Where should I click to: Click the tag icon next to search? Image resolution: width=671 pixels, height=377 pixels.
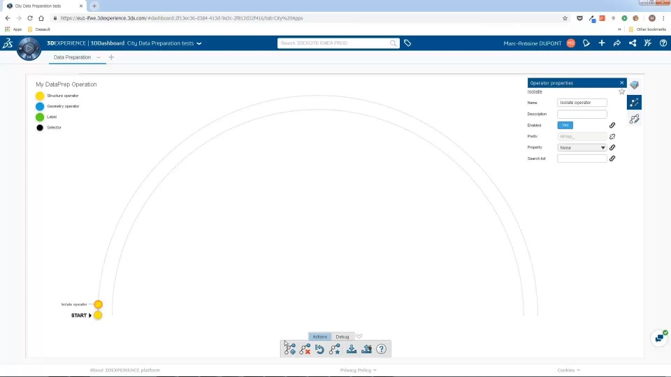point(407,43)
